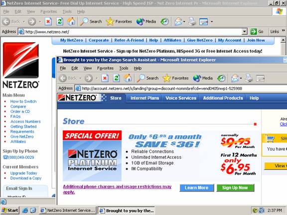Click Home icon in Zango popup toolbar

(x=128, y=78)
